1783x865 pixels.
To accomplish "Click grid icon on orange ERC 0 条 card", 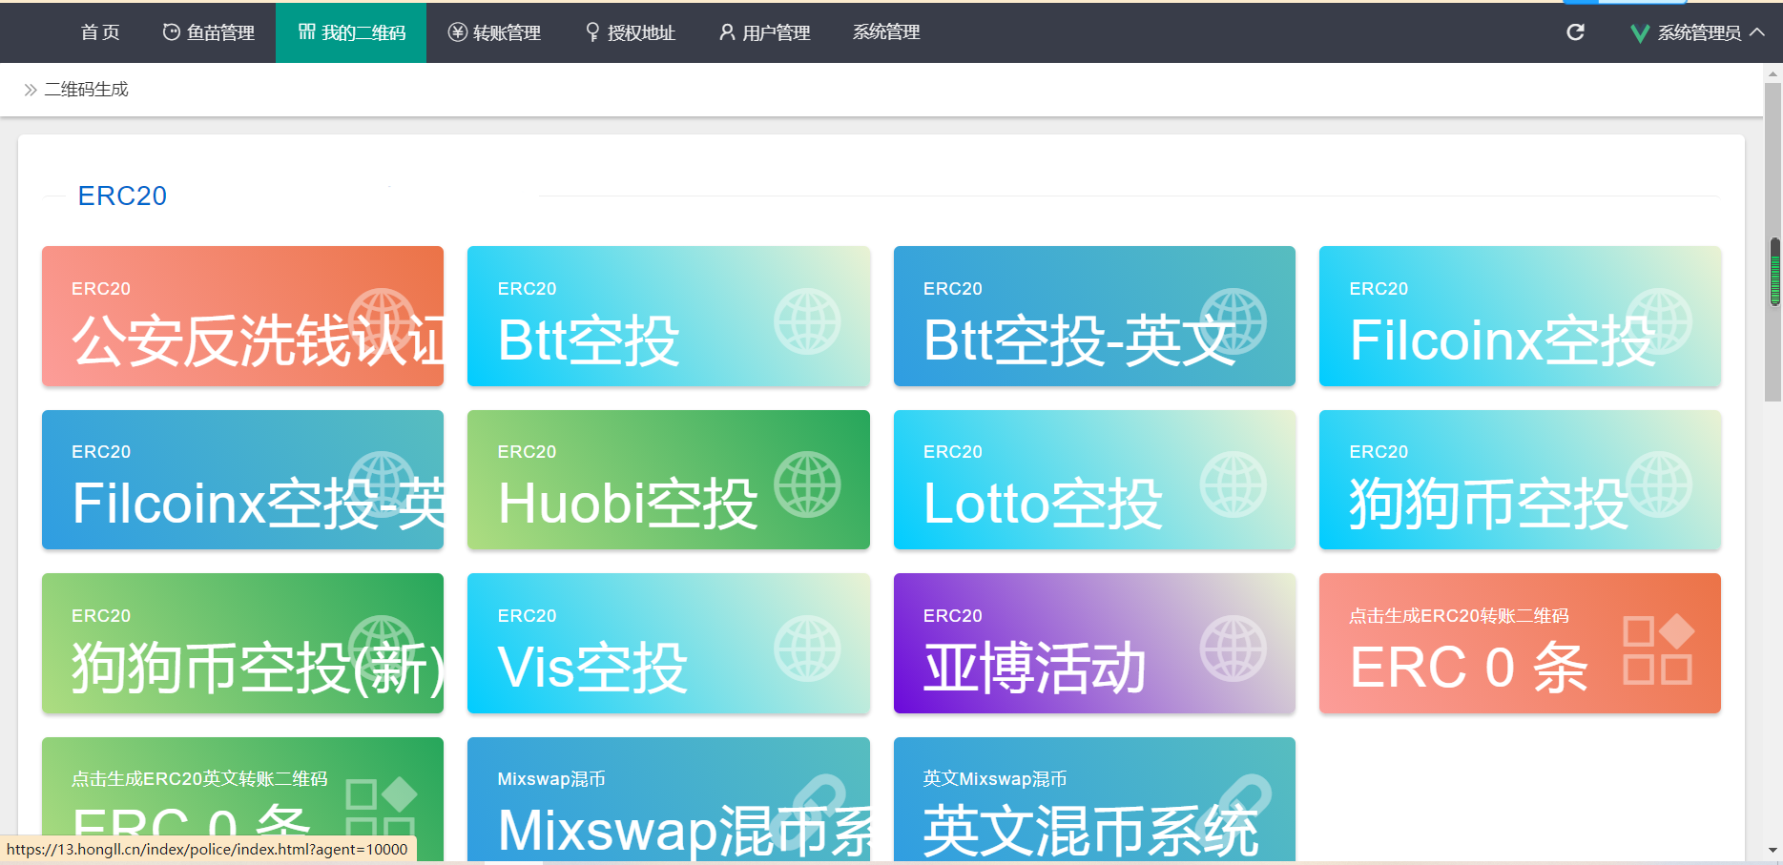I will tap(1659, 650).
